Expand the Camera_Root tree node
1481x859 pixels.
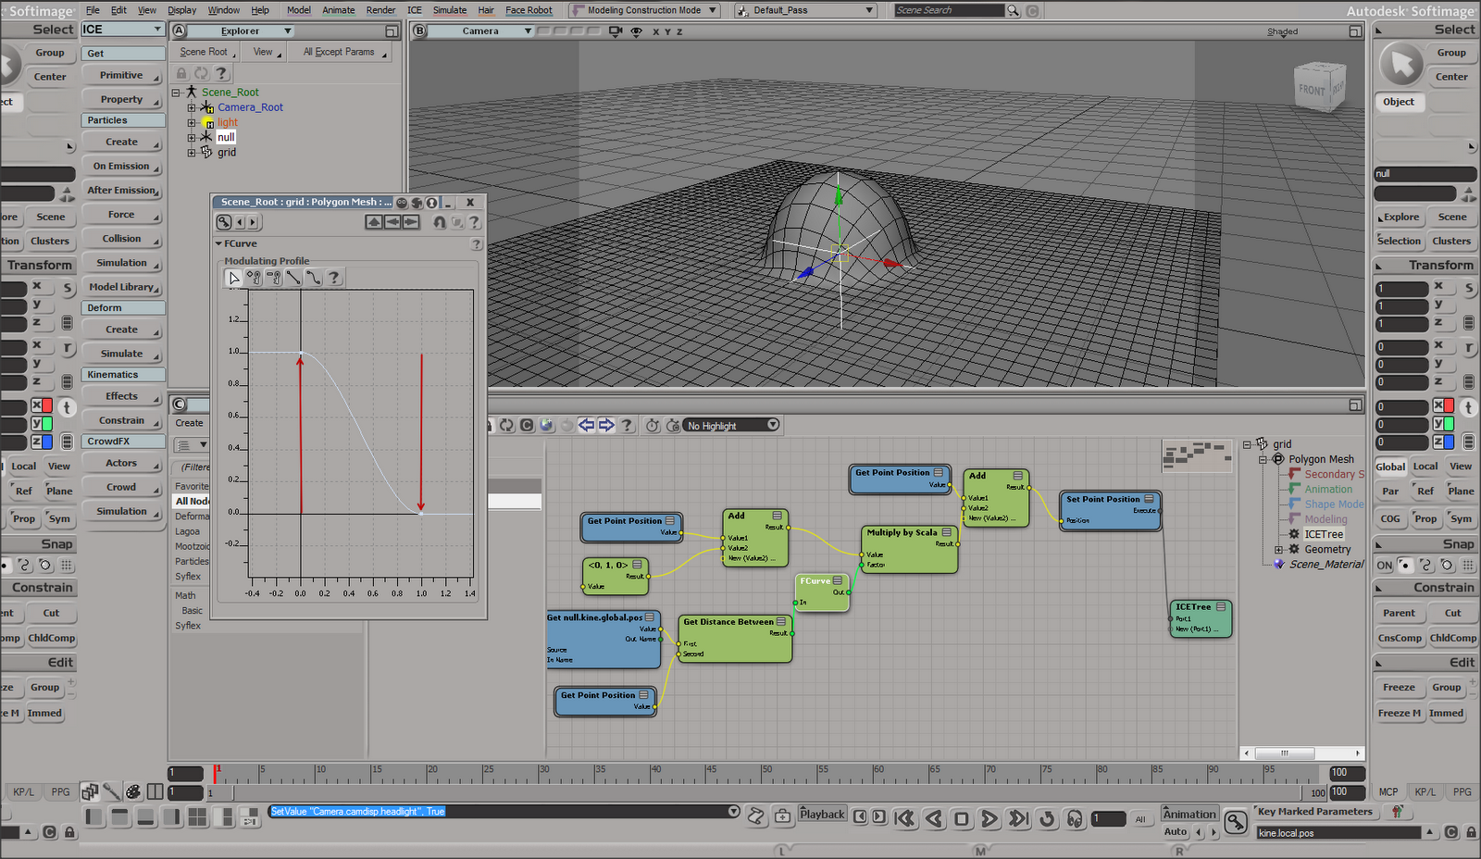coord(192,107)
